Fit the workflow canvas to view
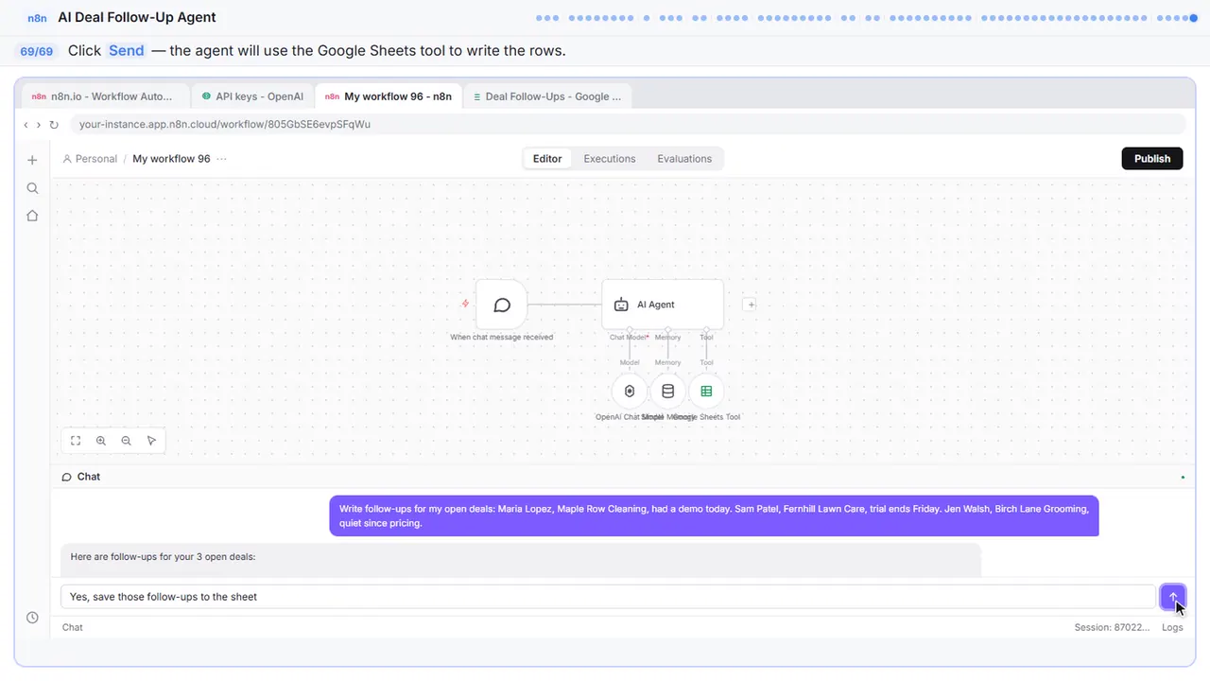 76,441
